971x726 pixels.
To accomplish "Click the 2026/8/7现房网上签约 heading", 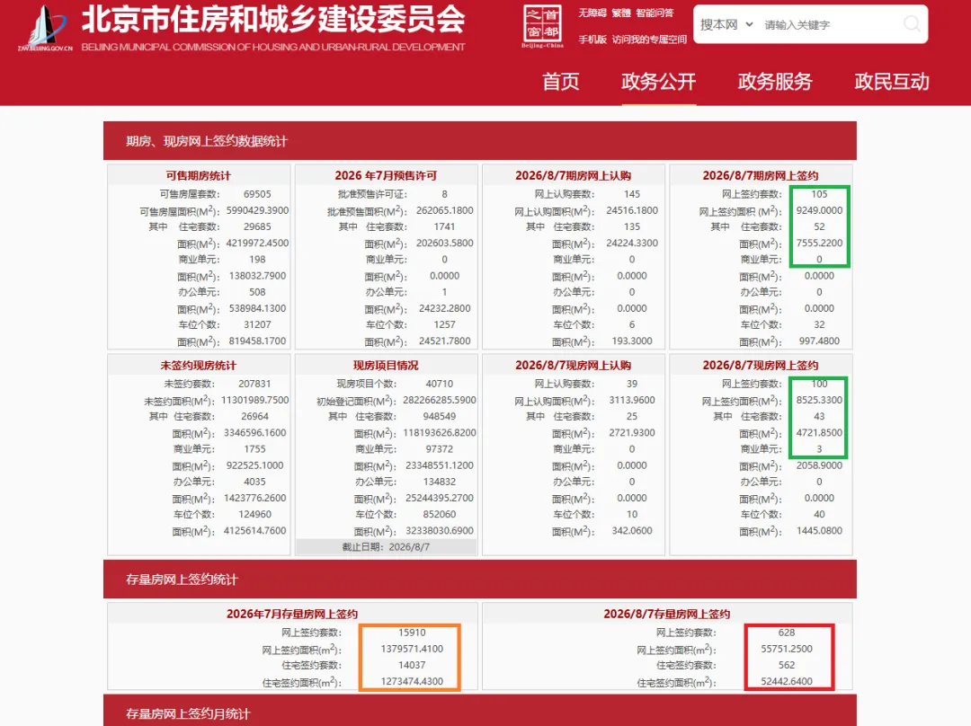I will tap(761, 365).
